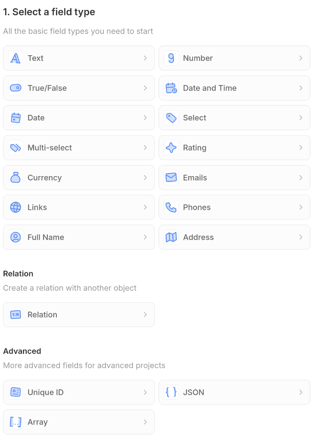Expand the Unique ID field chevron

146,392
